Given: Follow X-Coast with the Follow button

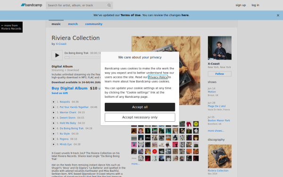Looking at the screenshot, I should tap(220, 74).
